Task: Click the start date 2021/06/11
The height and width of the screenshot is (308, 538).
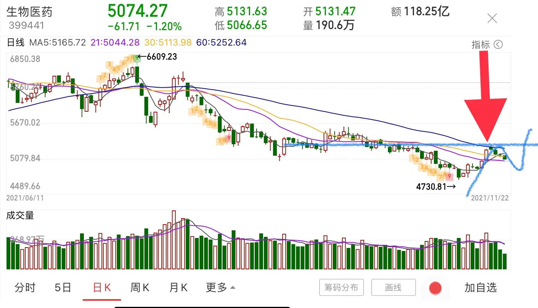Action: tap(25, 198)
